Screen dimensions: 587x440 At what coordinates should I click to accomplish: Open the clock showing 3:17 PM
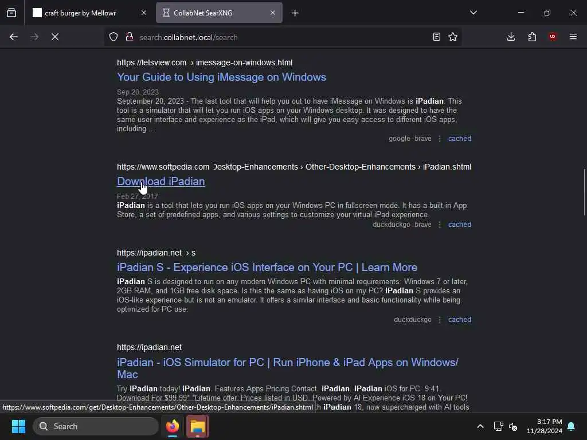(545, 426)
